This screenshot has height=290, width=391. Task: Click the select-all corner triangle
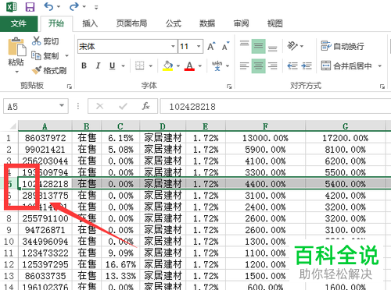tap(13, 126)
